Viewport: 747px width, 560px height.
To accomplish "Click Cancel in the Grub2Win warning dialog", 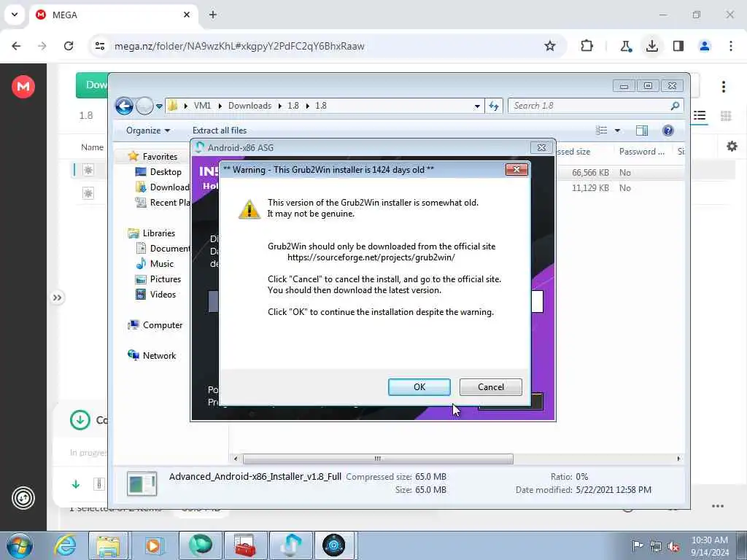I will (x=491, y=387).
